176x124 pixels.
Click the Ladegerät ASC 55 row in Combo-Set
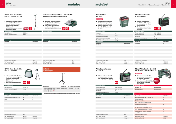(x=153, y=111)
